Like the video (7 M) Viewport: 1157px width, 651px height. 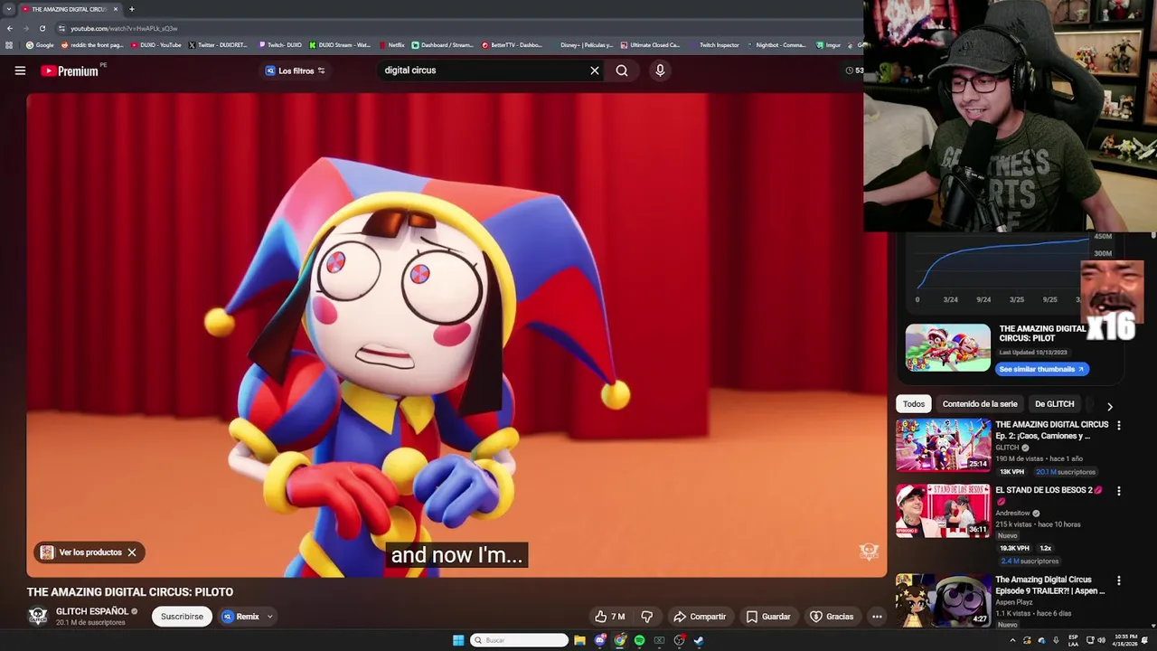click(x=610, y=617)
